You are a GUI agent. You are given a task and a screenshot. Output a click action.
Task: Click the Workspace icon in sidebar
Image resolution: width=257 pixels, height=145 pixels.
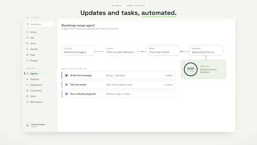click(27, 102)
